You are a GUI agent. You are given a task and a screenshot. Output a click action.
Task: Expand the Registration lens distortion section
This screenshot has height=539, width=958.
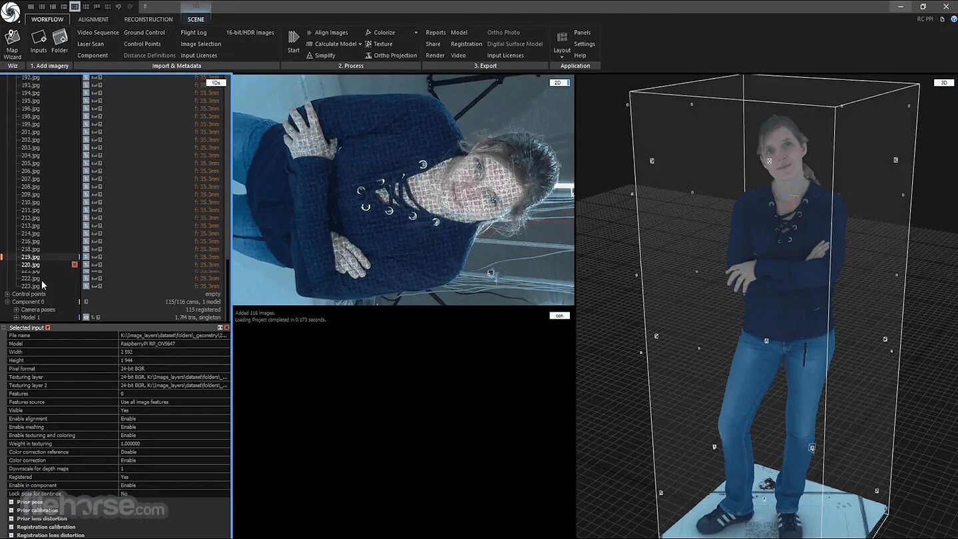click(x=11, y=535)
